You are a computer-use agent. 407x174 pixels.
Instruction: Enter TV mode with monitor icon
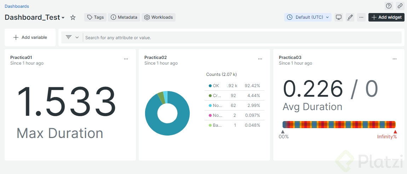[339, 17]
